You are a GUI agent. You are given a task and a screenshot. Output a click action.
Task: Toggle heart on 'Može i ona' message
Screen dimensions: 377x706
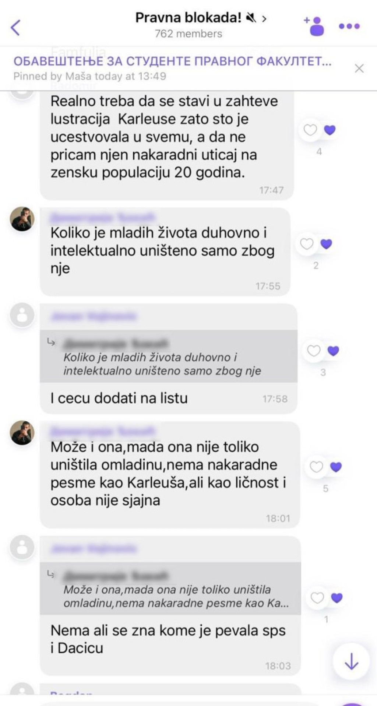316,467
